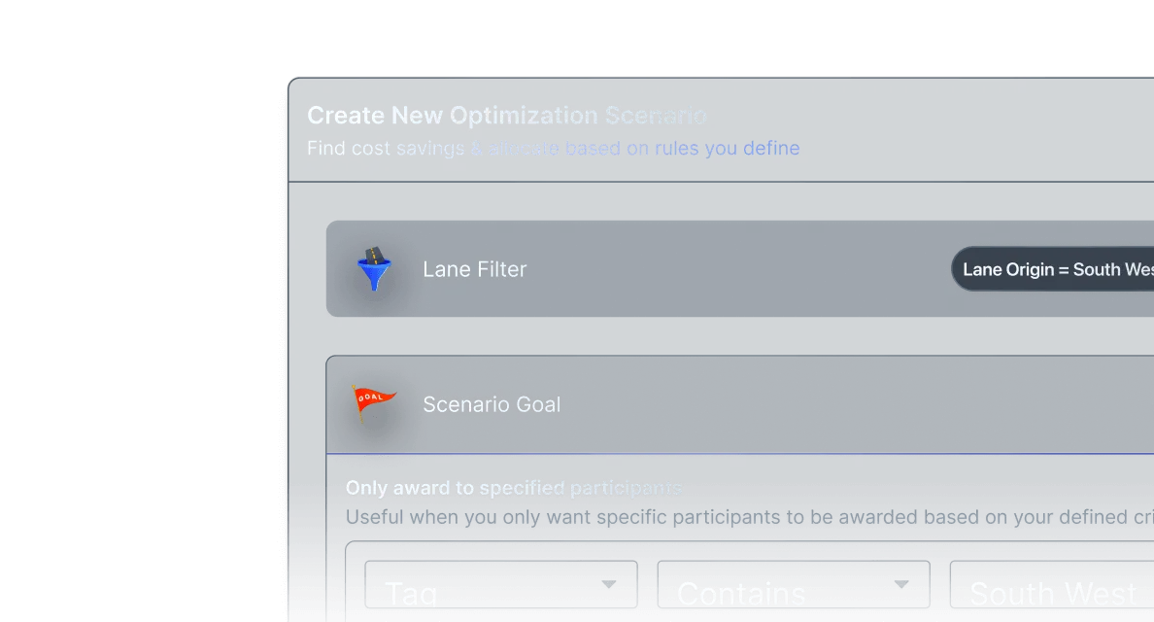
Task: Click the Scenario Goal label text
Action: [x=492, y=404]
